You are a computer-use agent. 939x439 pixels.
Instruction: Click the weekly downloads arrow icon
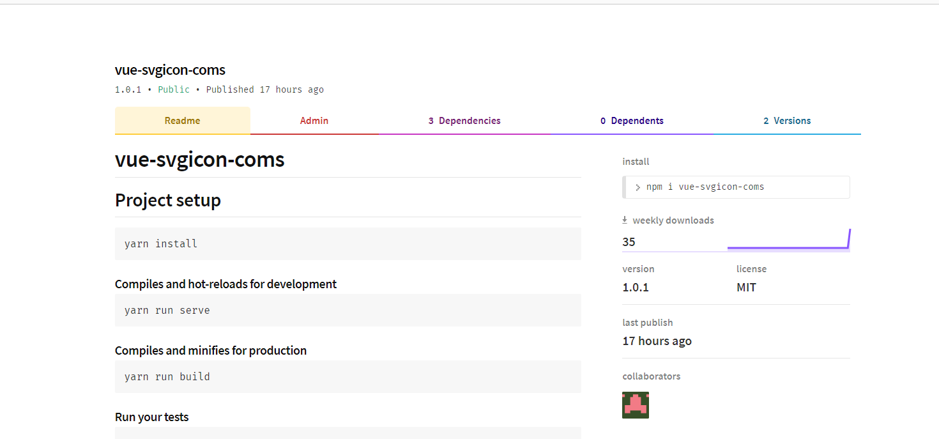point(625,220)
